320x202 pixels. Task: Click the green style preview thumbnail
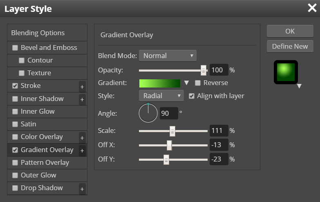(x=286, y=72)
